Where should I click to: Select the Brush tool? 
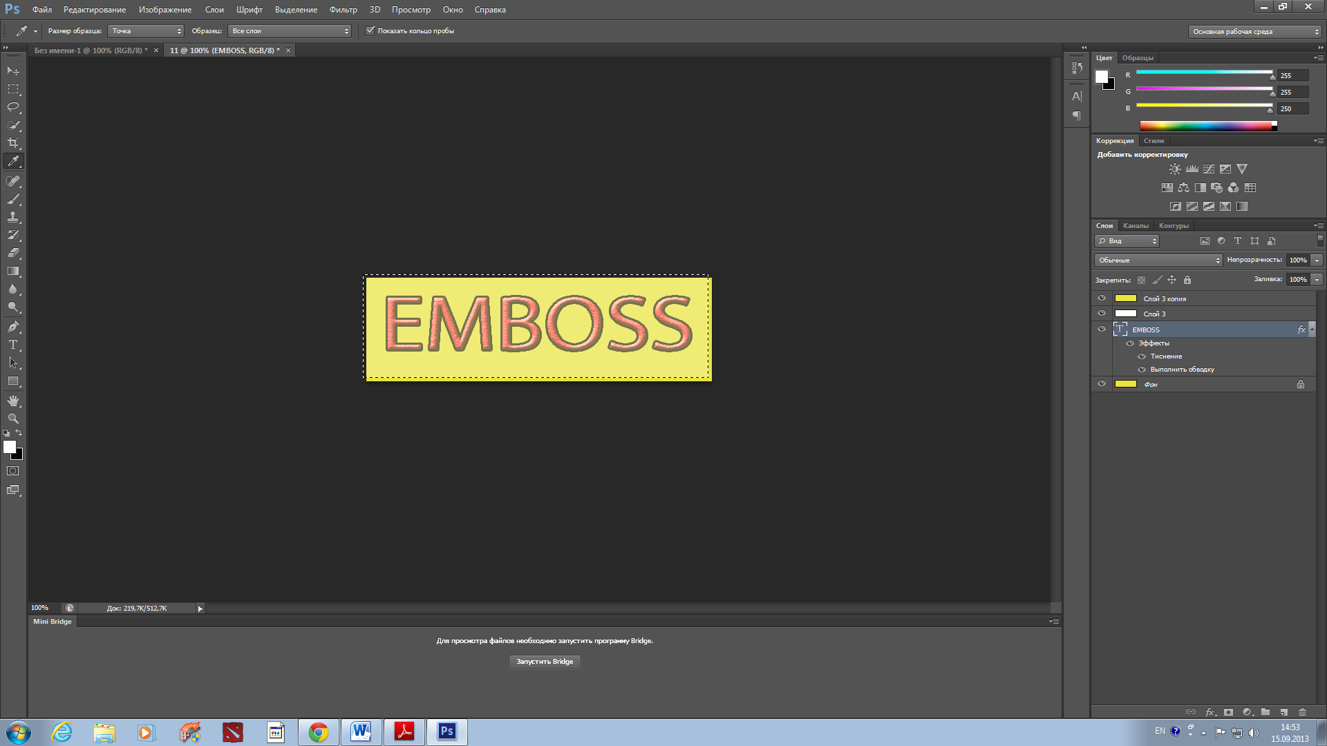(13, 199)
